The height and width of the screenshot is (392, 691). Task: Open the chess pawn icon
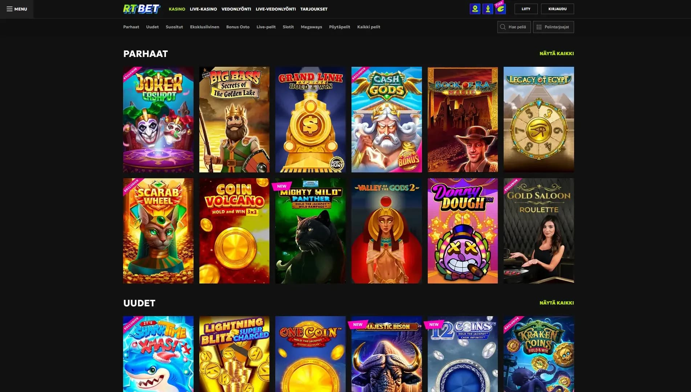point(488,9)
